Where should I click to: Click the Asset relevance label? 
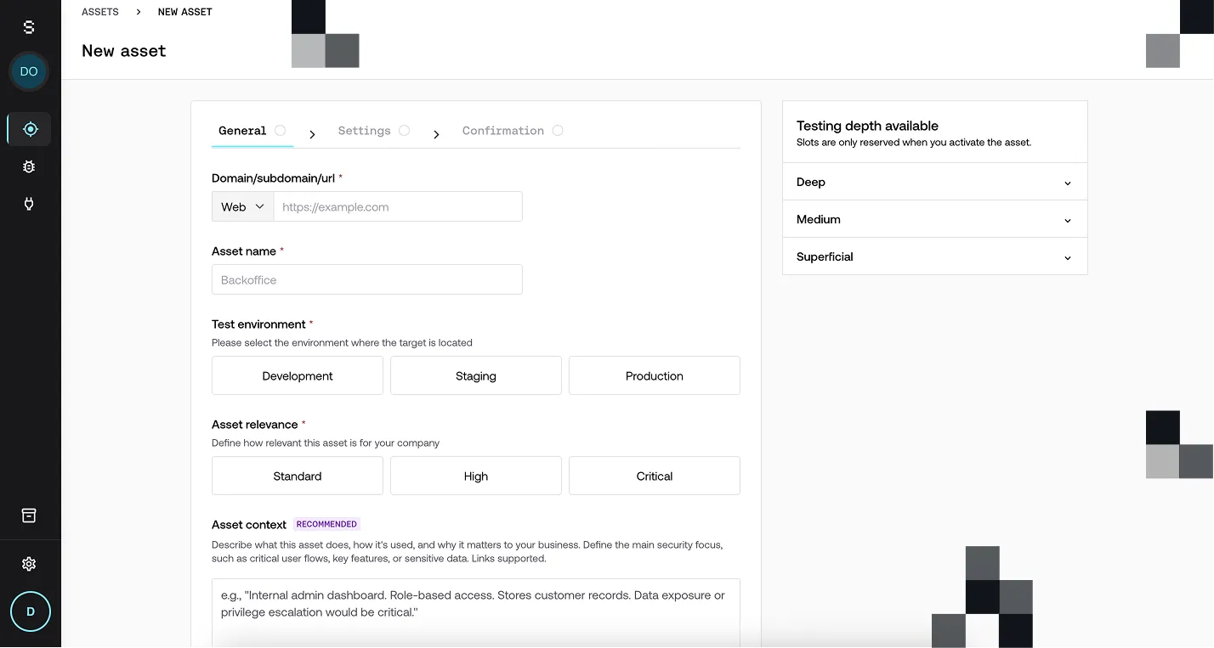[x=254, y=425]
